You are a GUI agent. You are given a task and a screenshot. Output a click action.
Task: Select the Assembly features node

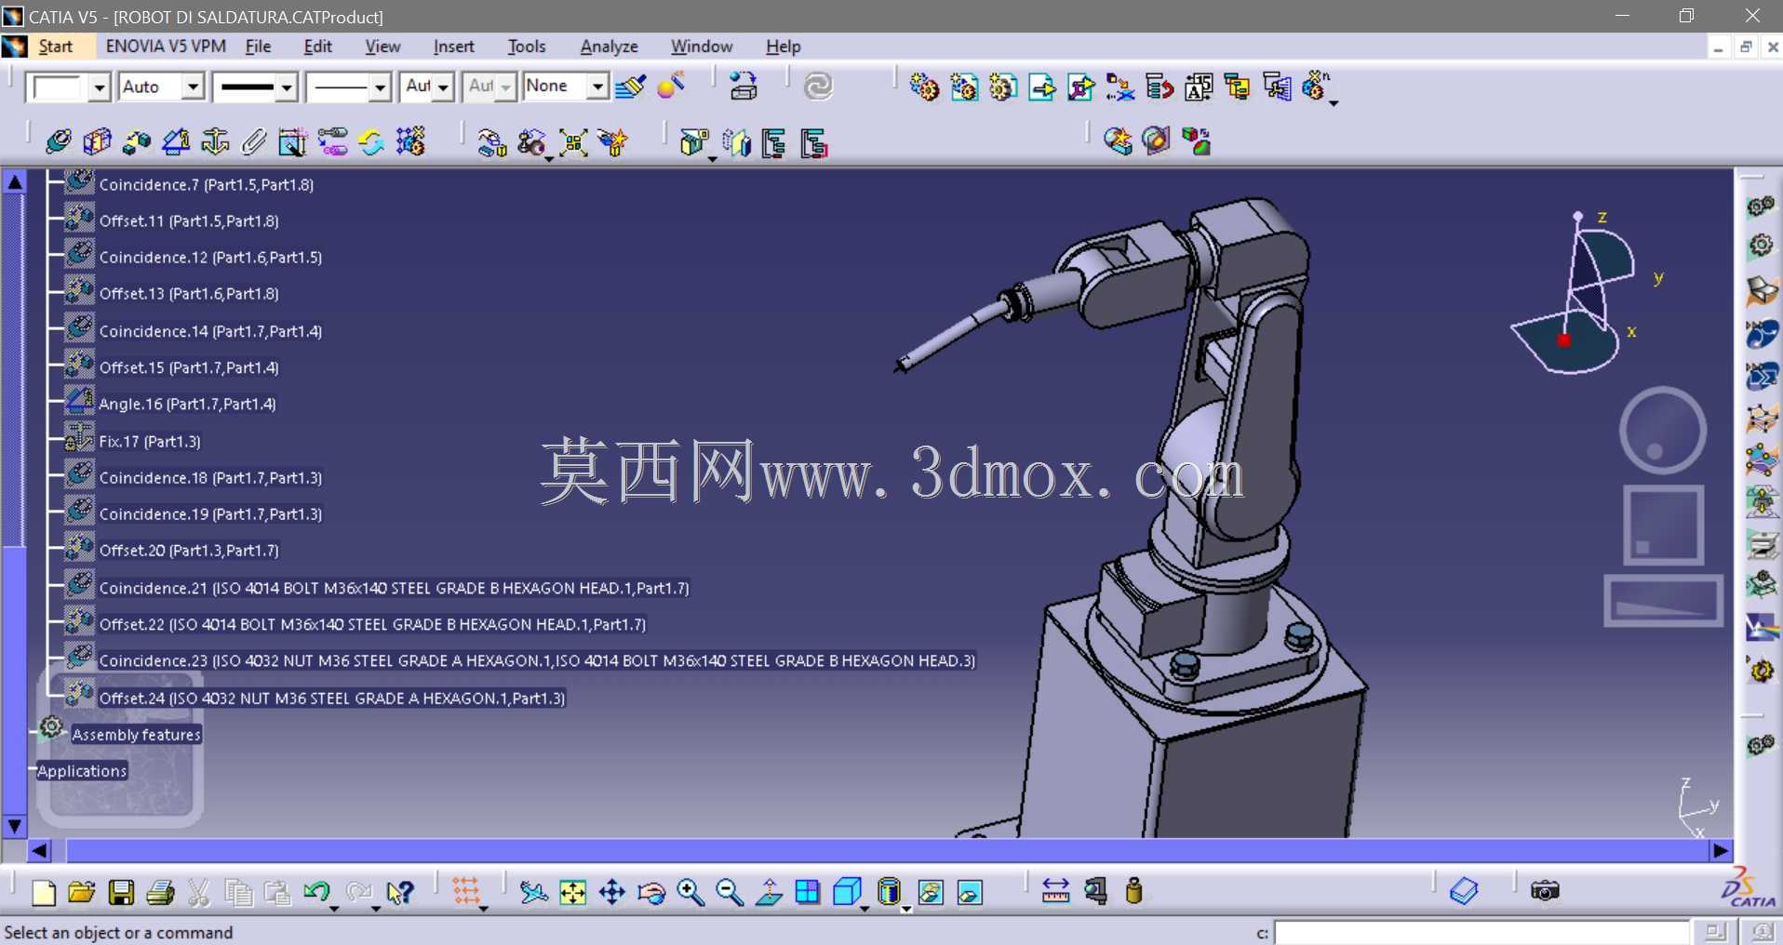pyautogui.click(x=137, y=735)
